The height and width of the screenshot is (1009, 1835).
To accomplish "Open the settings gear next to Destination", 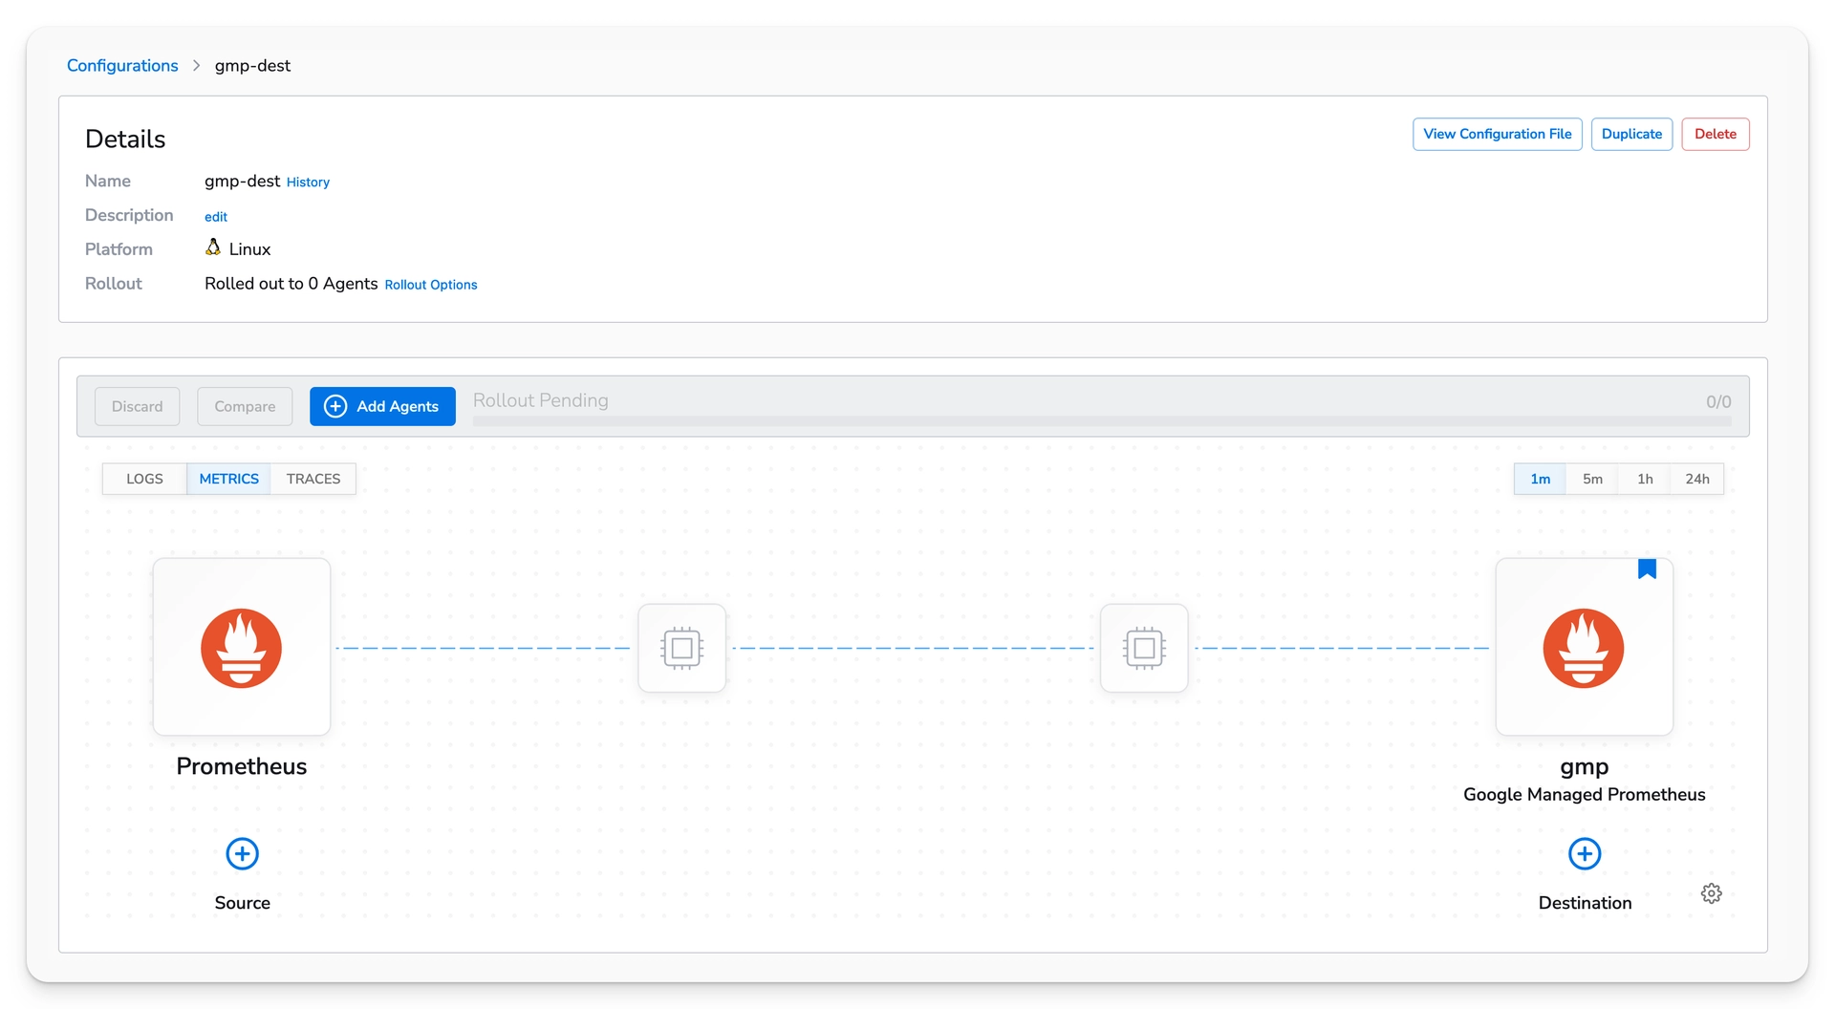I will 1711,892.
